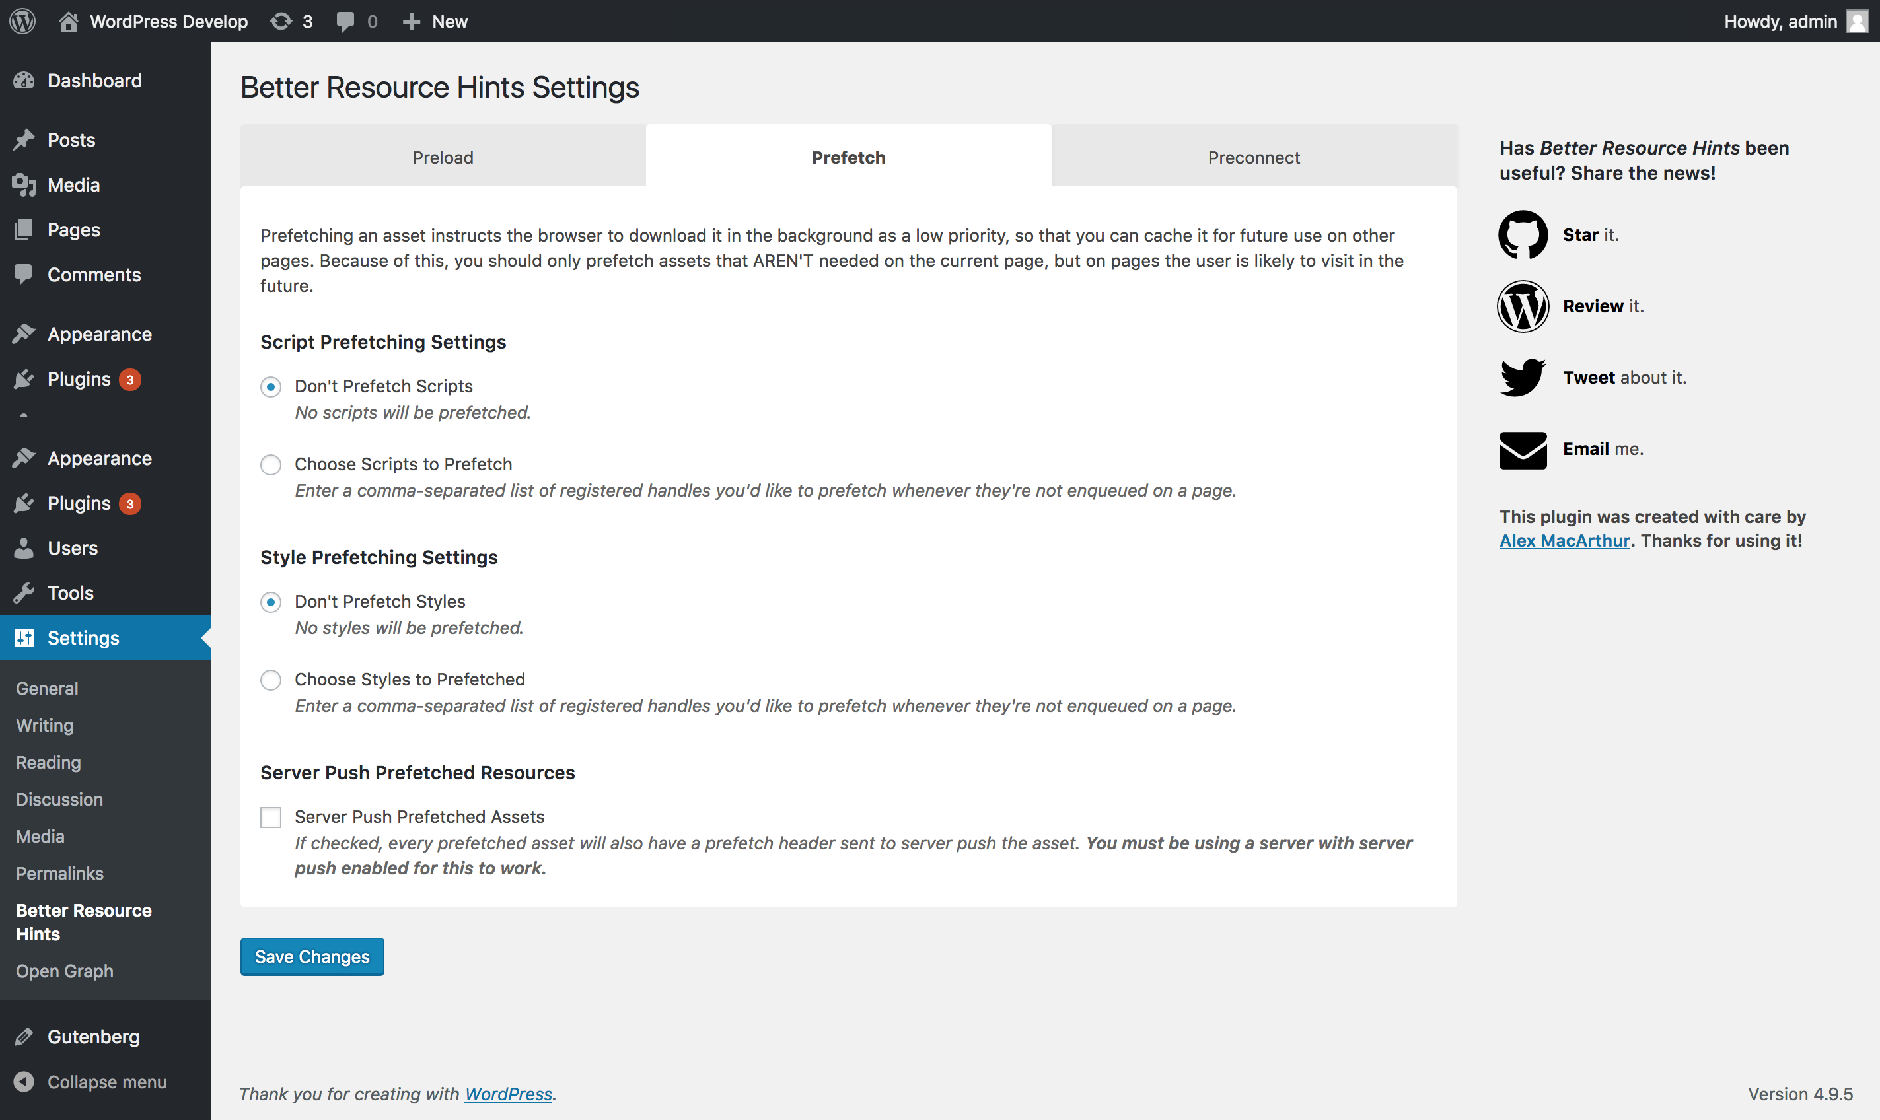Open the General settings submenu item
1880x1120 pixels.
47,688
